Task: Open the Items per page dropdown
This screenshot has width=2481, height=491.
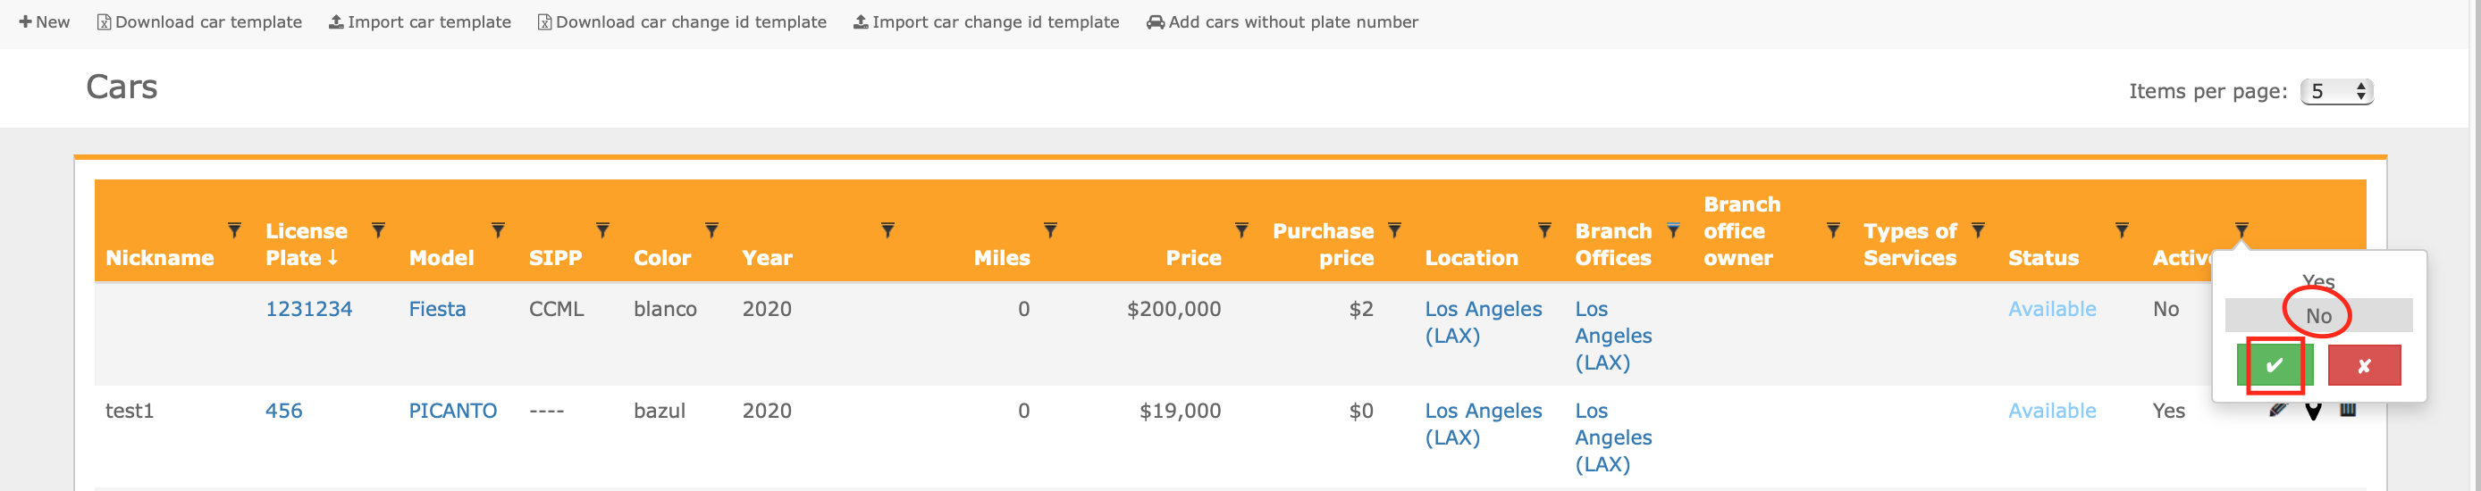Action: [x=2336, y=91]
